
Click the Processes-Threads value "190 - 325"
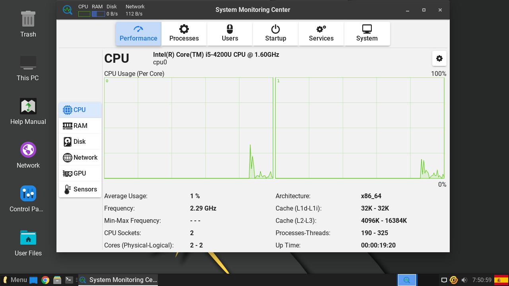[x=375, y=233]
